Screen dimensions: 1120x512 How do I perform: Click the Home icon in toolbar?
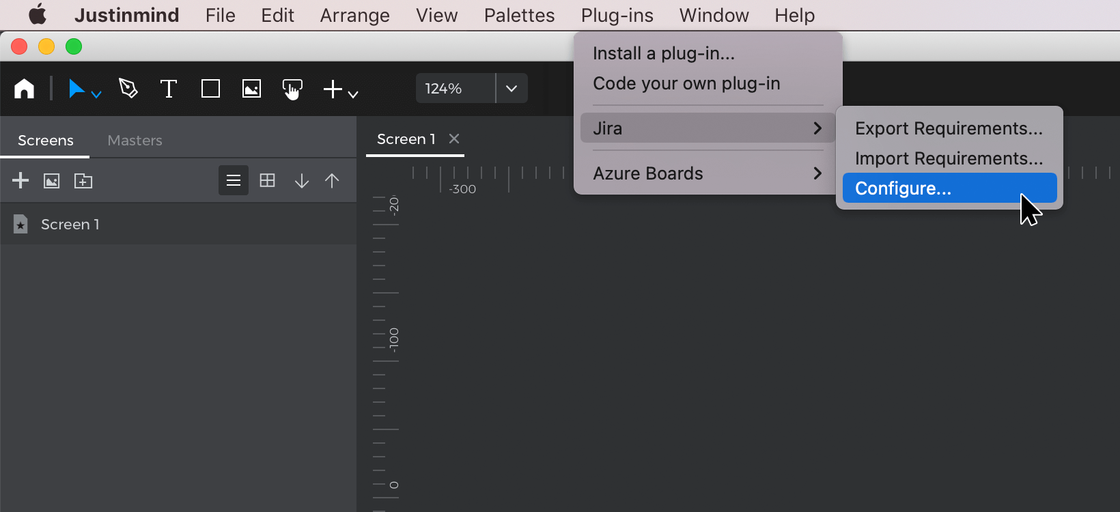click(x=25, y=89)
